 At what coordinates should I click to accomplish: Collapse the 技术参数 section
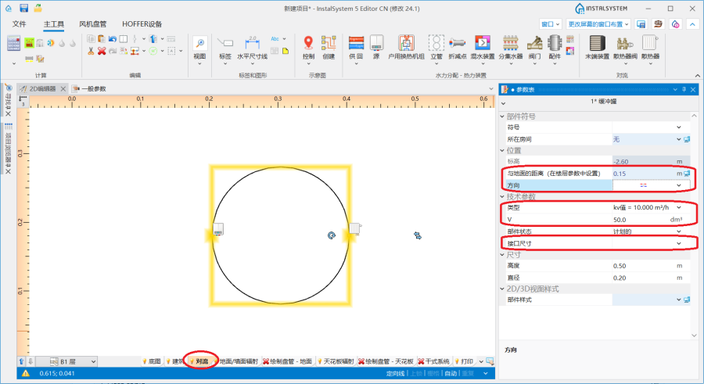pos(503,196)
